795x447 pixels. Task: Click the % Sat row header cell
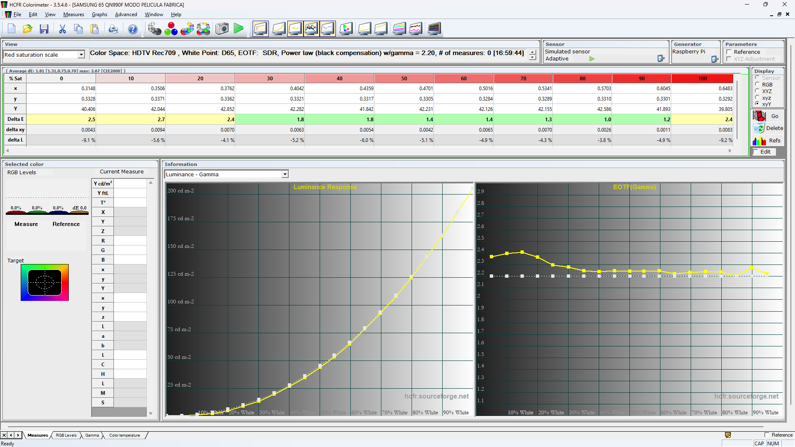point(16,79)
